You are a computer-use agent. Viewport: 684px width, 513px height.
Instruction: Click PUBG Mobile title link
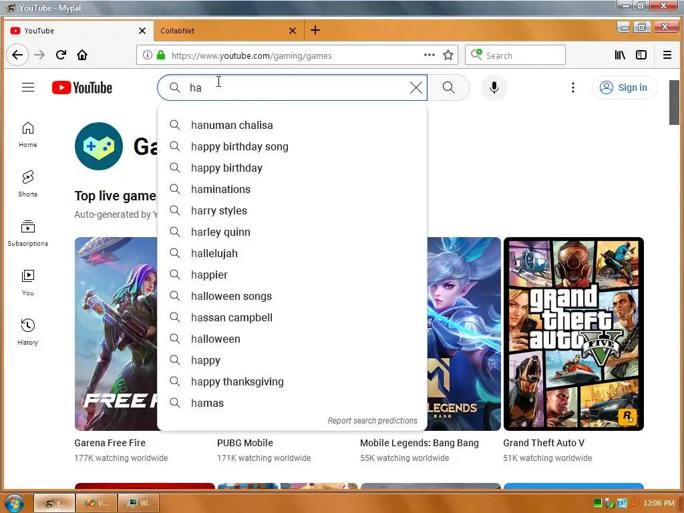(244, 443)
